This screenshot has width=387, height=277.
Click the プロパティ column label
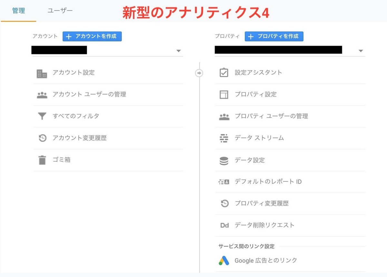(227, 36)
